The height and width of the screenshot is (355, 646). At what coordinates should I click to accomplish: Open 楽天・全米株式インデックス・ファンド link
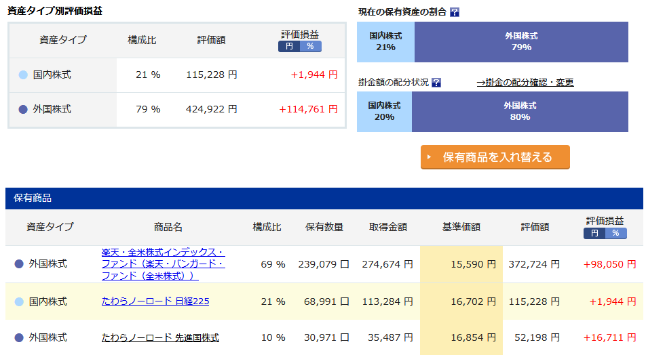pos(163,264)
